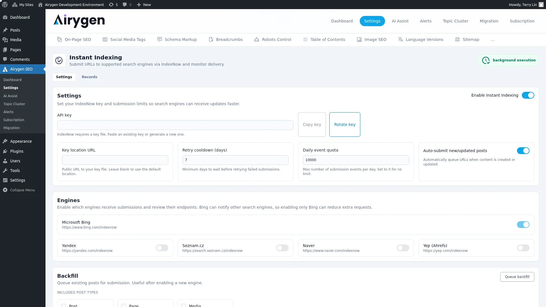Click the Airygen SEO logo icon in sidebar
This screenshot has height=307, width=546.
coord(5,69)
